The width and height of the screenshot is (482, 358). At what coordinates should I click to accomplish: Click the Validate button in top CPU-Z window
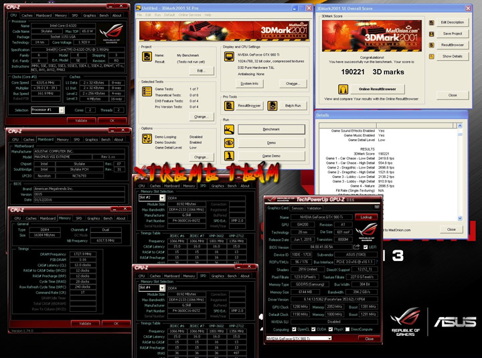tap(81, 120)
